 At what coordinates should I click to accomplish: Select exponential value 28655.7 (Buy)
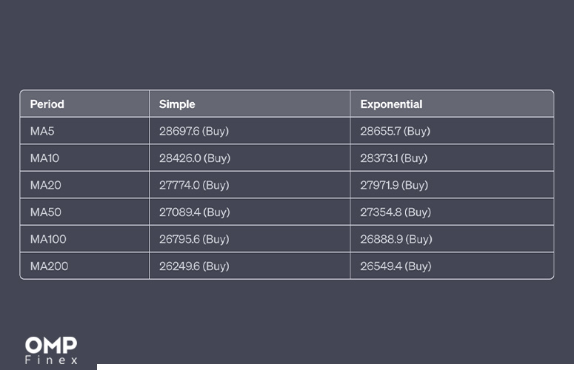click(395, 131)
